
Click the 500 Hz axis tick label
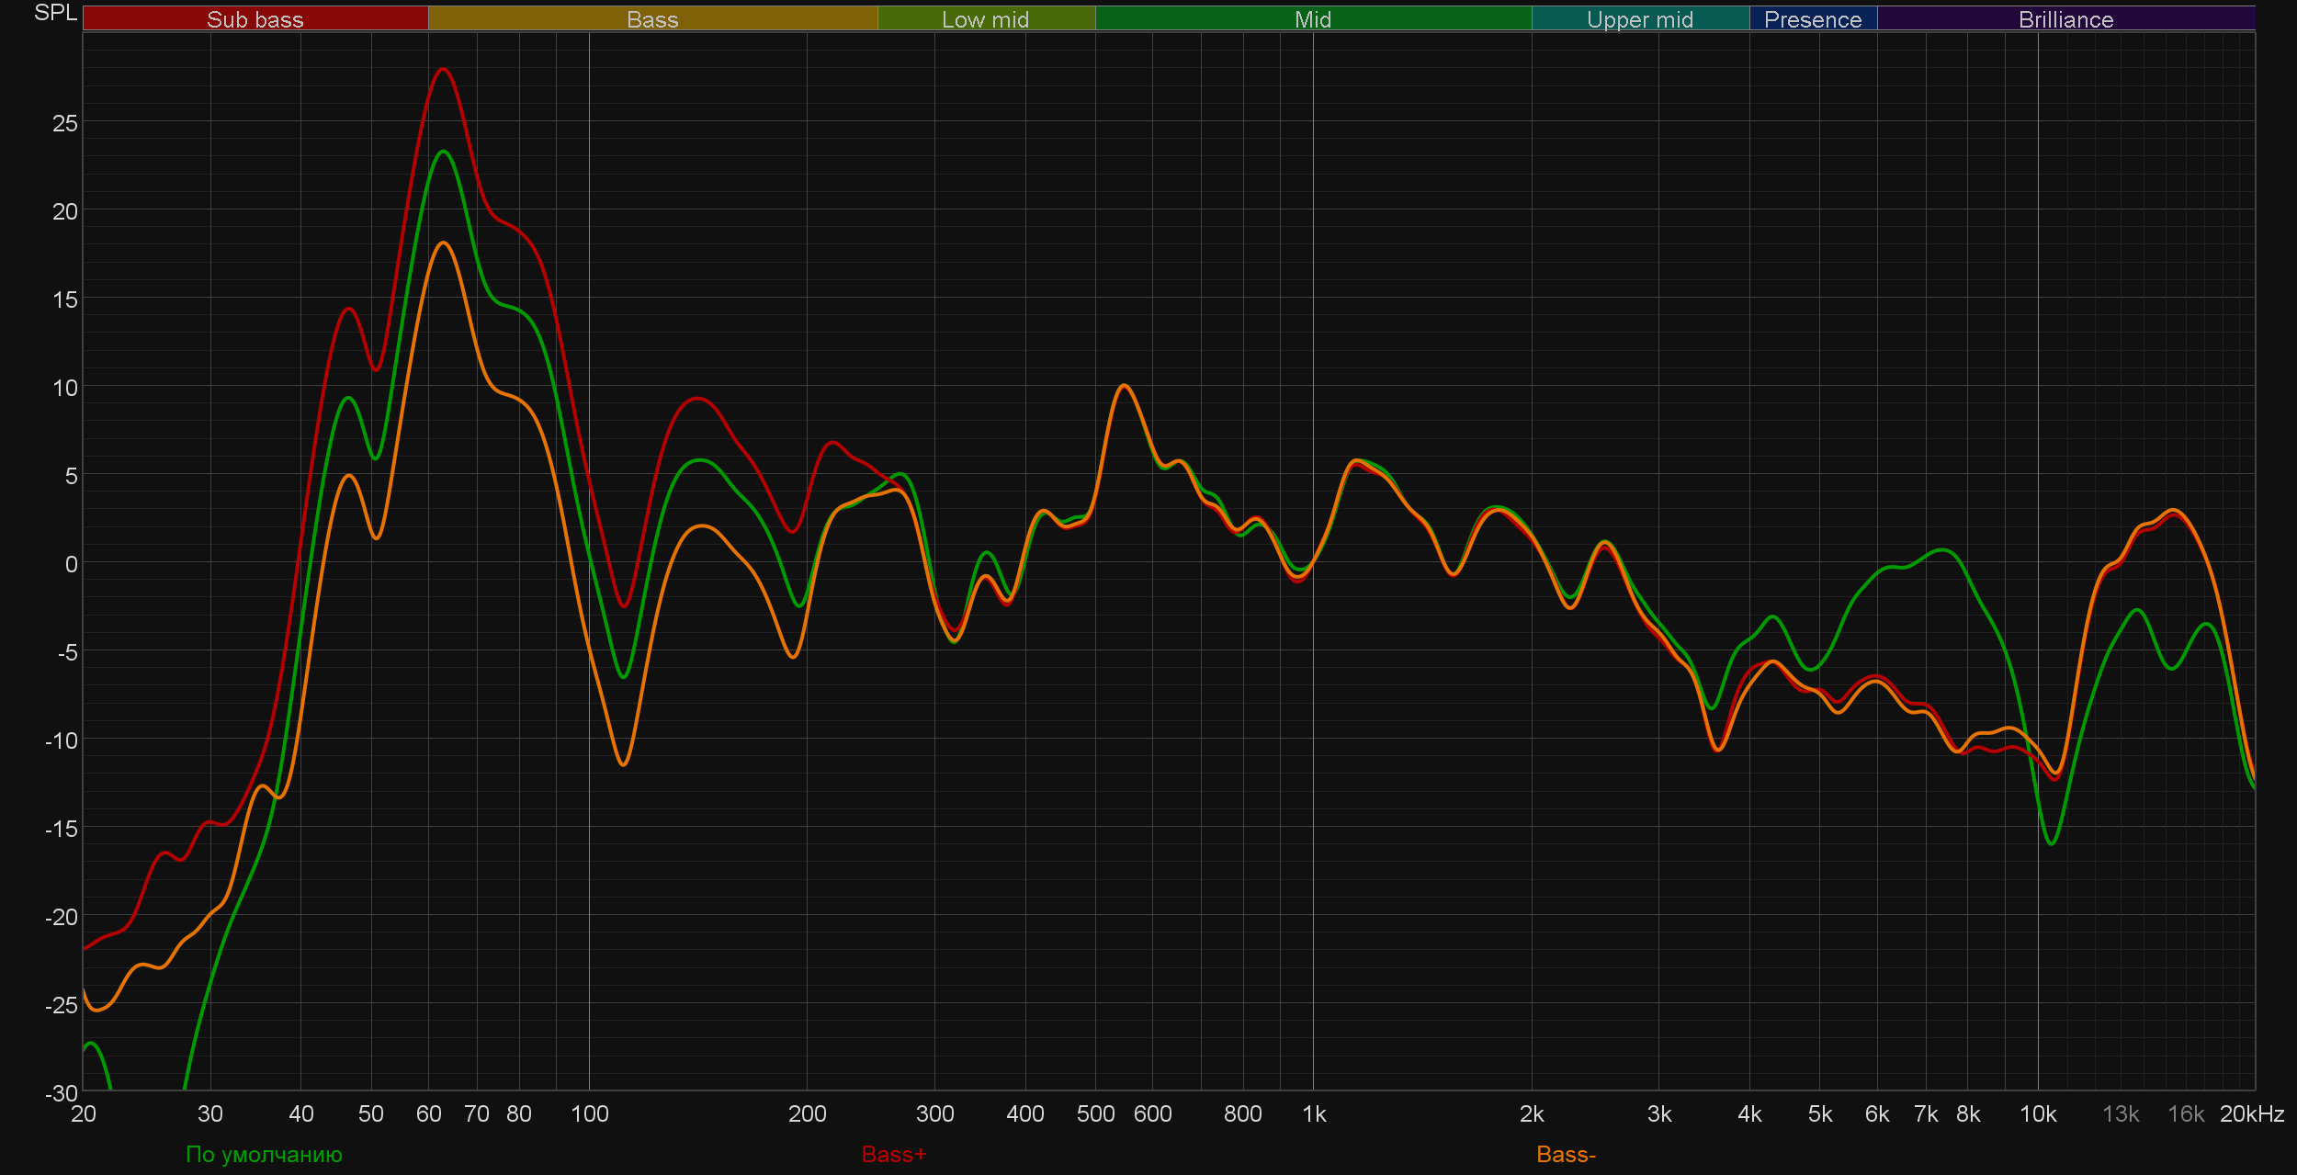point(1095,1113)
